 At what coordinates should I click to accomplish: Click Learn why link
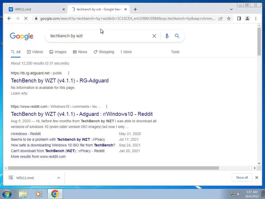point(19,93)
